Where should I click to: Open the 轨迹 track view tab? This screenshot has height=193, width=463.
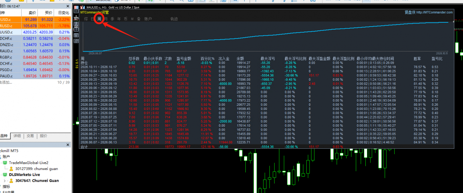pyautogui.click(x=174, y=19)
